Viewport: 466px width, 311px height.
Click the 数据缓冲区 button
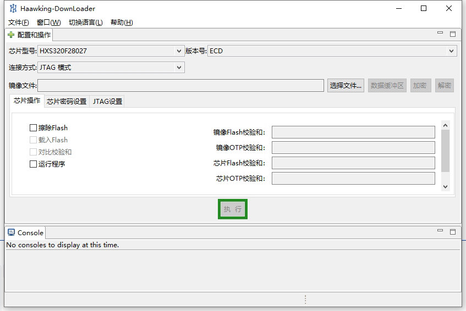pos(387,86)
